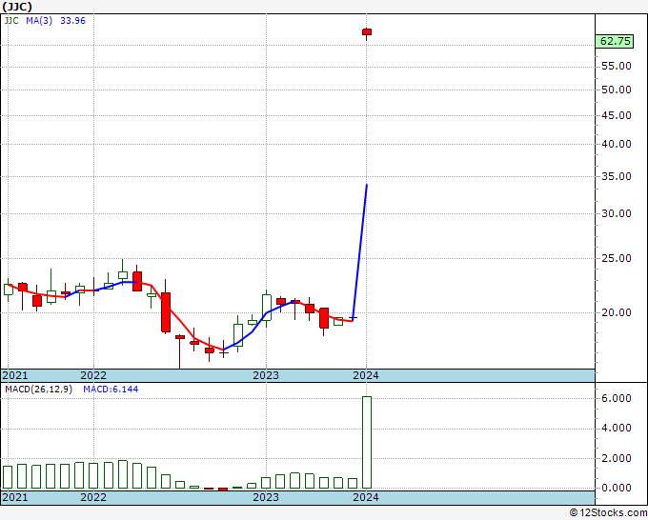Click the 40.00 price axis label
648x520 pixels.
pos(617,145)
